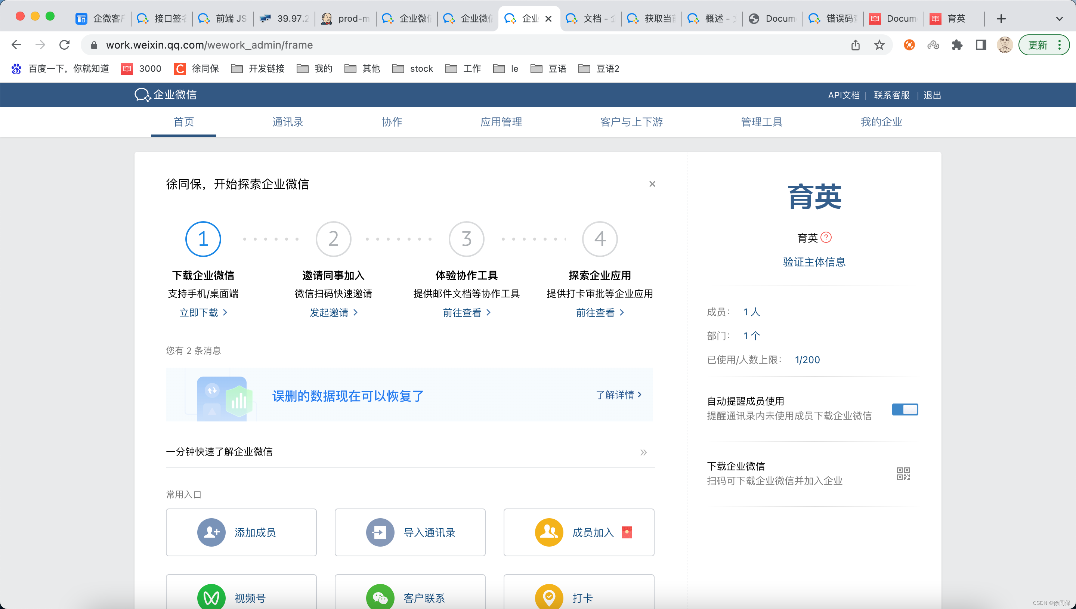Open the Chrome three-dot menu
The width and height of the screenshot is (1076, 609).
click(x=1059, y=45)
